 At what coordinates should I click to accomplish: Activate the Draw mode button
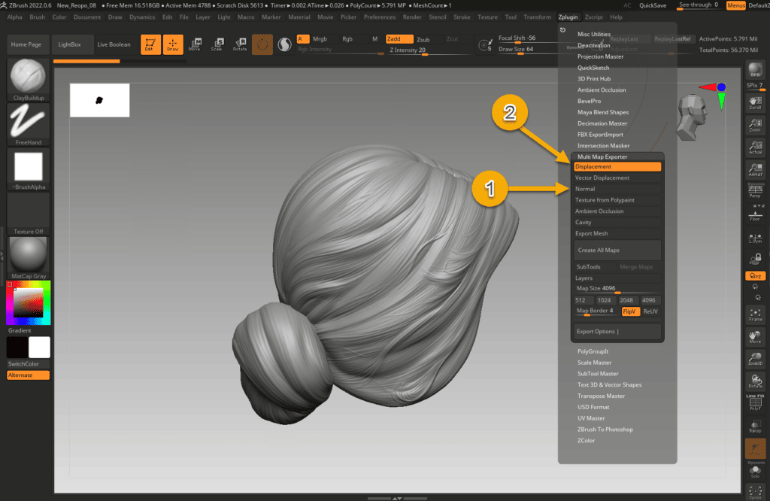click(173, 44)
